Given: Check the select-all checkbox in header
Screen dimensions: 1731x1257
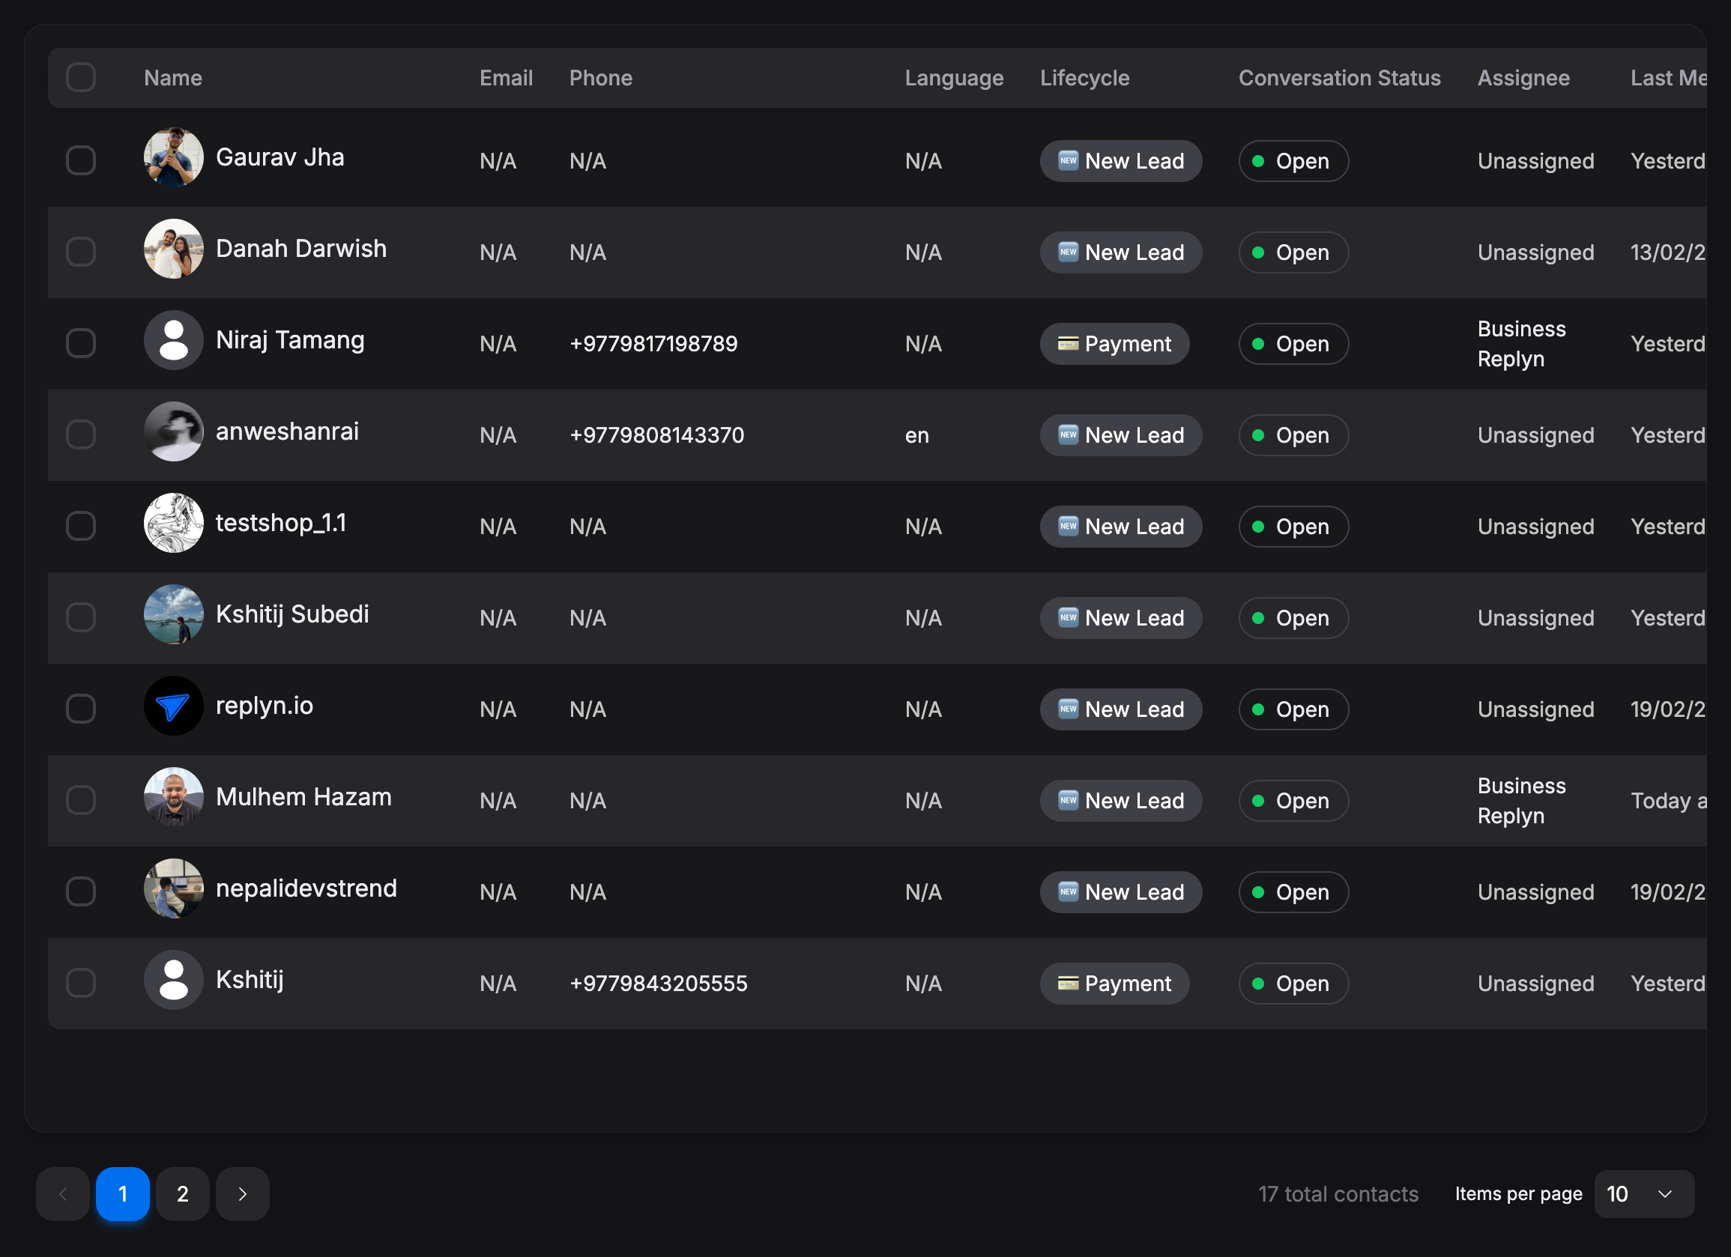Looking at the screenshot, I should (x=81, y=77).
